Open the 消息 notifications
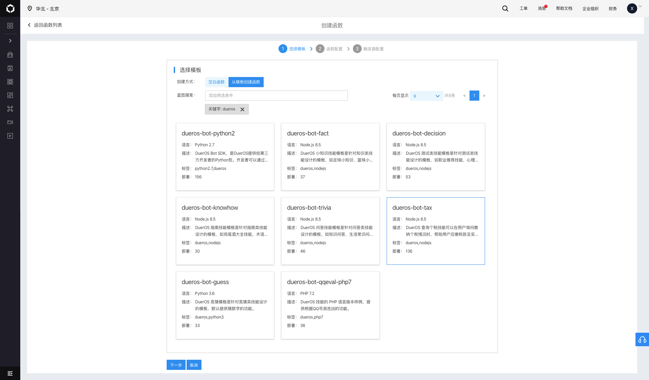649x380 pixels. click(x=542, y=8)
